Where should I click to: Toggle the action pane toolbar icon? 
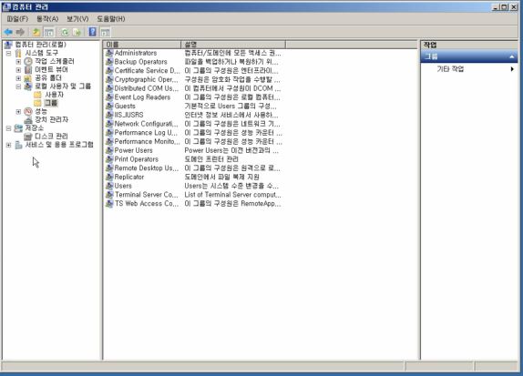point(105,33)
